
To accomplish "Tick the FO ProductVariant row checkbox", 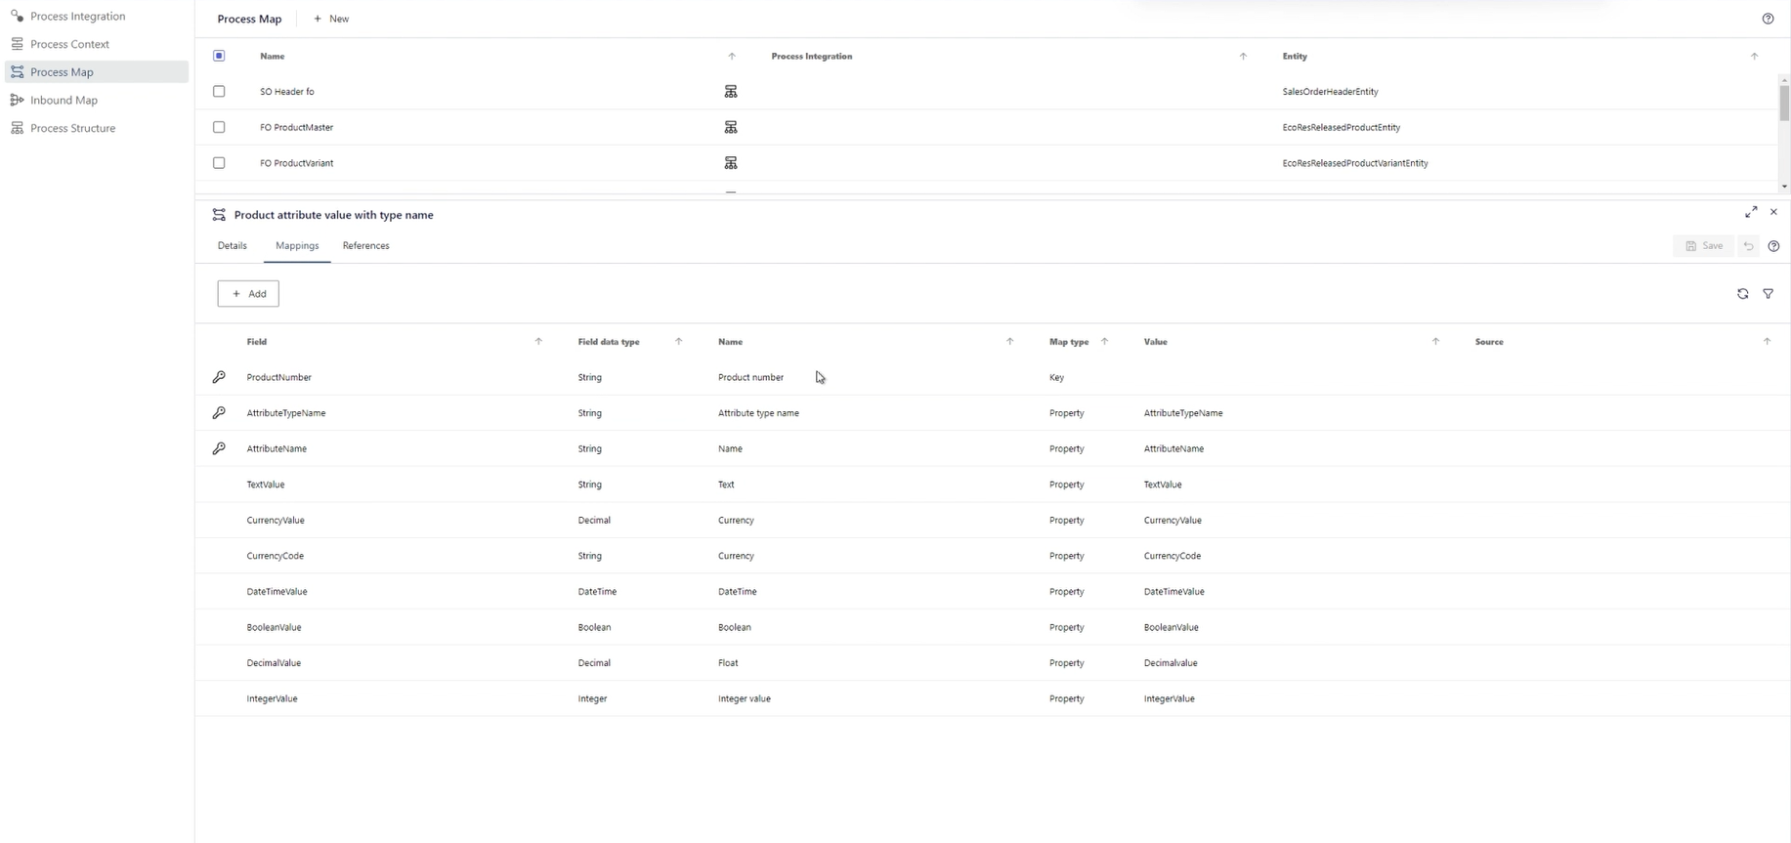I will click(219, 163).
